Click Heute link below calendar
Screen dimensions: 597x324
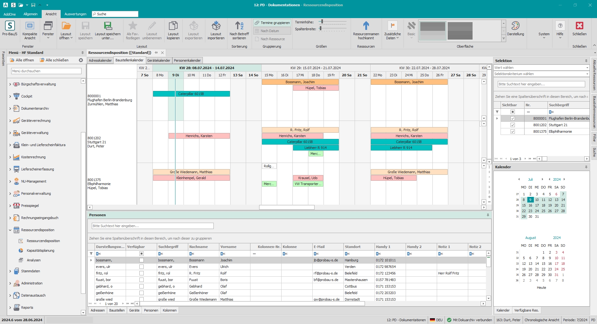tap(541, 288)
